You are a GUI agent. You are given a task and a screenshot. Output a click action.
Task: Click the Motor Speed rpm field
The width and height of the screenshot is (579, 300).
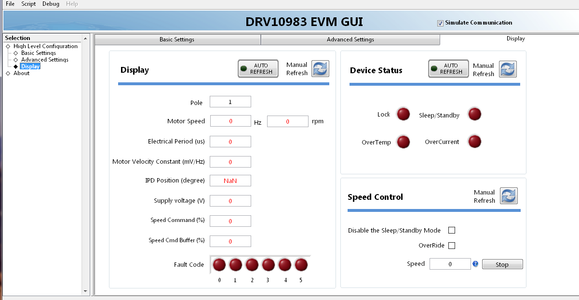pyautogui.click(x=288, y=121)
